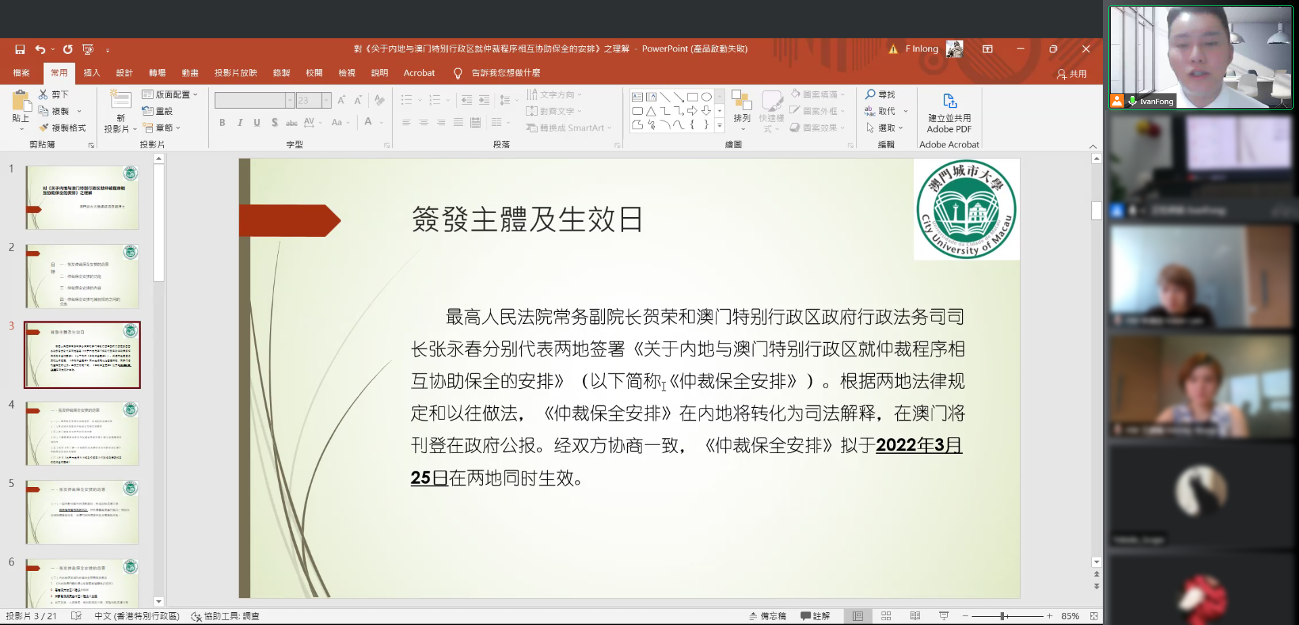
Task: Click the Decrease Font Size icon
Action: tap(358, 100)
